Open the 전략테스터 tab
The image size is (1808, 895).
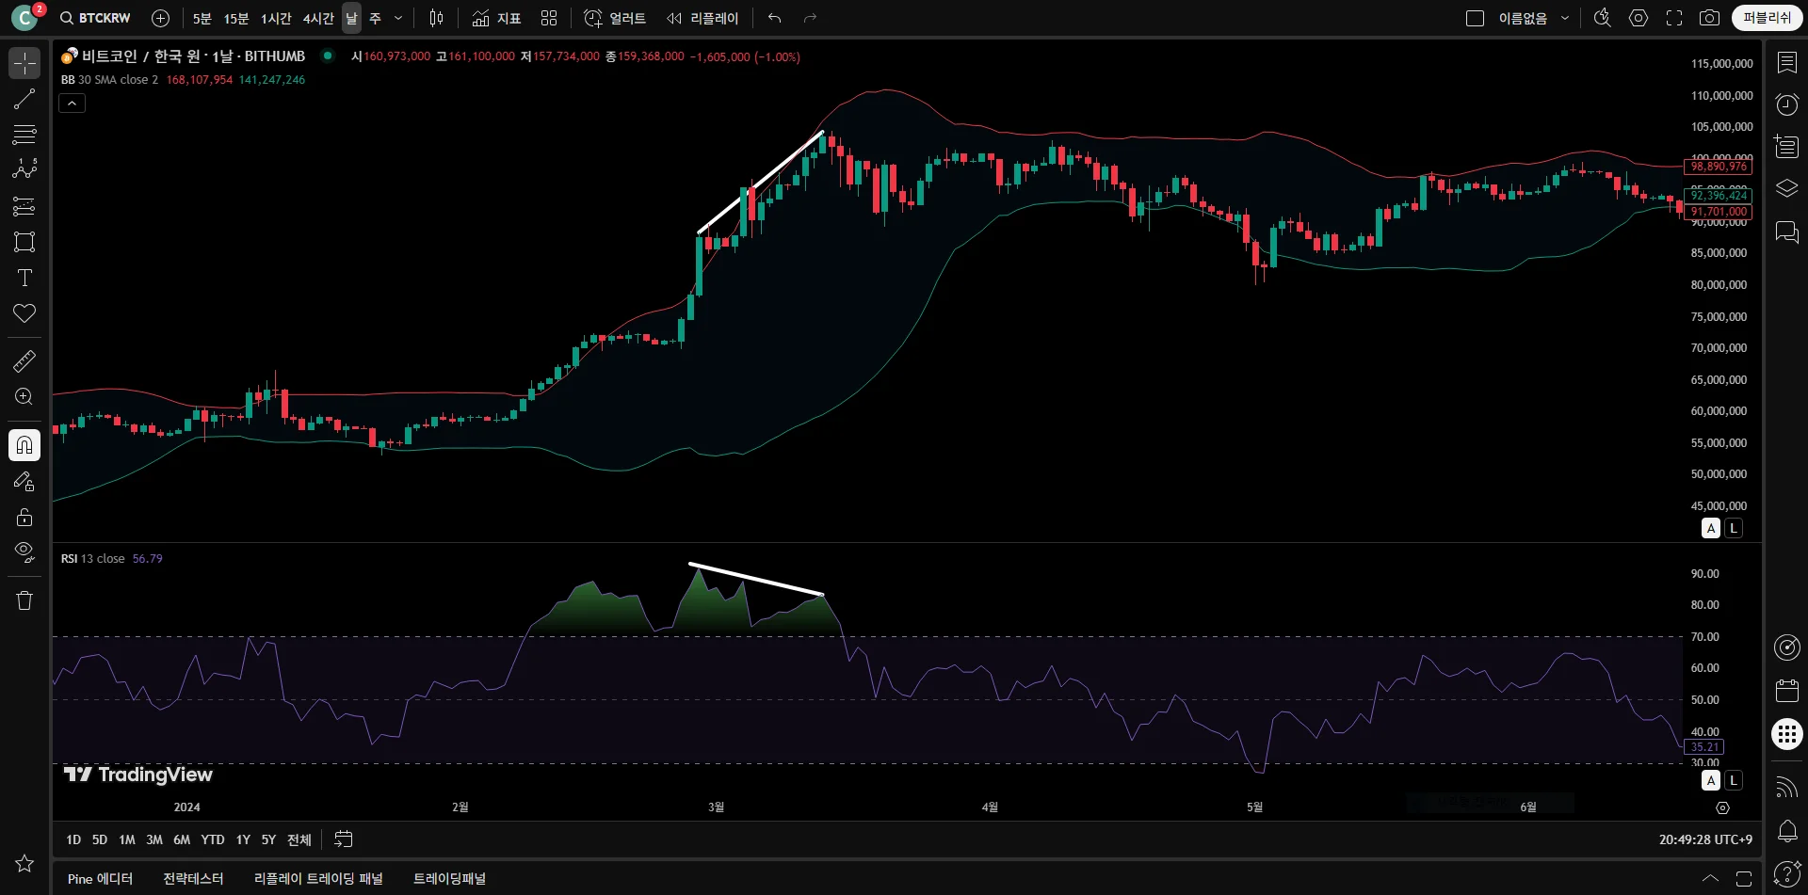(x=193, y=878)
